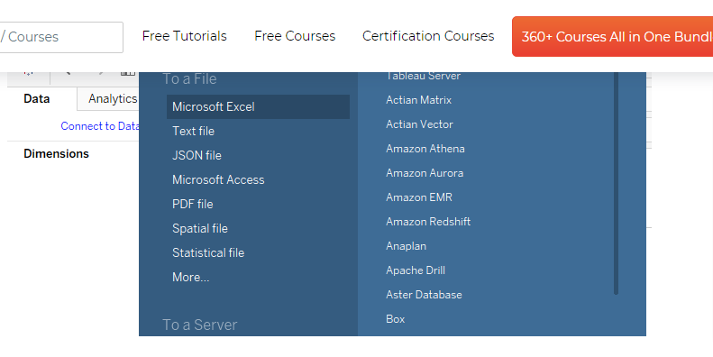Viewport: 713px width, 357px height.
Task: Choose PDF file option
Action: pyautogui.click(x=193, y=205)
